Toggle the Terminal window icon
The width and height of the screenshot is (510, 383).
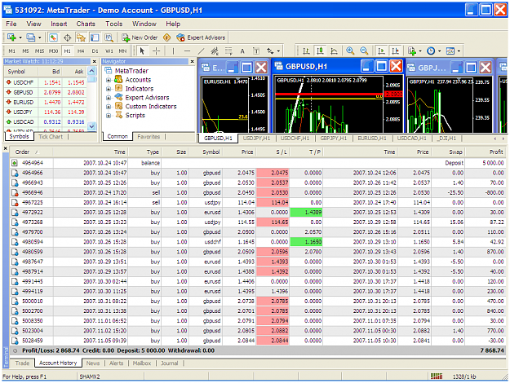tap(95, 37)
